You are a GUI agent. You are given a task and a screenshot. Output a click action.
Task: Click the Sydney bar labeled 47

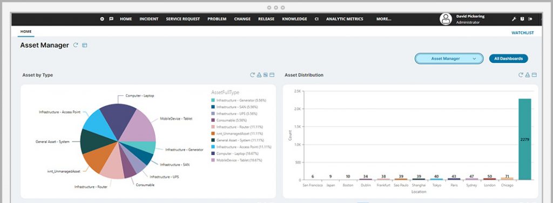click(x=471, y=179)
